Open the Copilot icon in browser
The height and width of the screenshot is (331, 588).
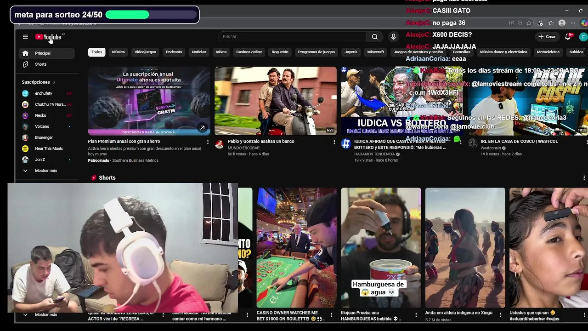pyautogui.click(x=584, y=23)
